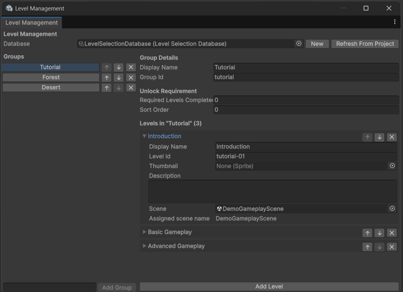The width and height of the screenshot is (403, 292).
Task: Focus the new group name input field
Action: tap(50, 287)
